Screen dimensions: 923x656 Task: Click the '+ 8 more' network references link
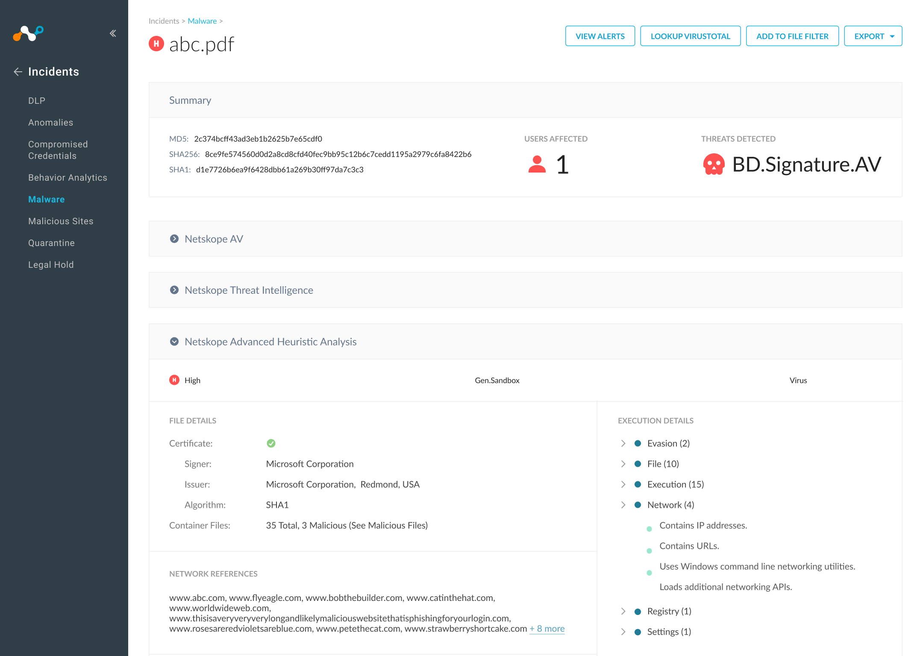[547, 629]
